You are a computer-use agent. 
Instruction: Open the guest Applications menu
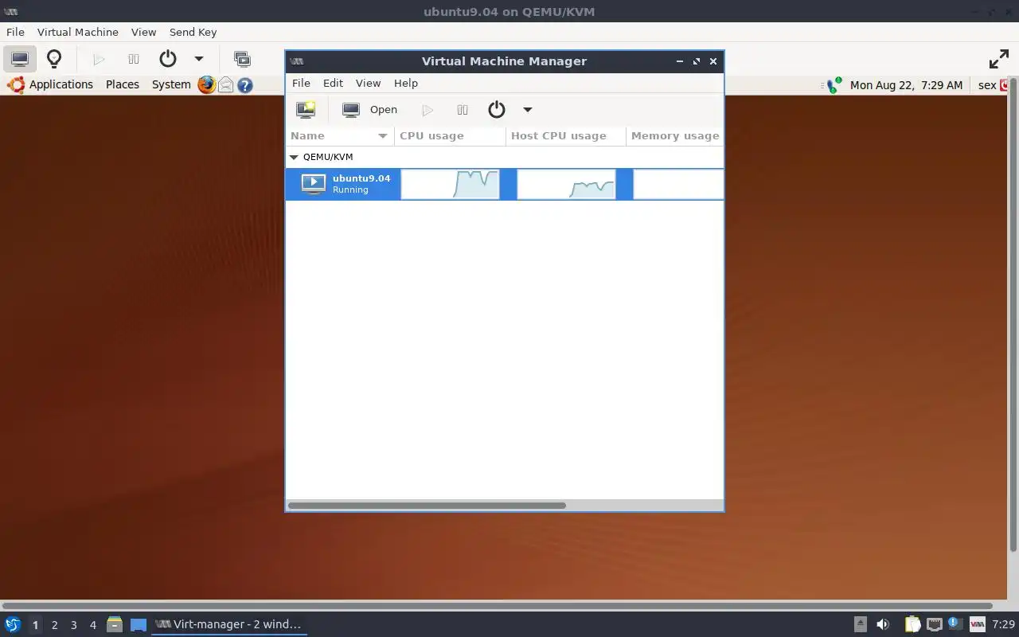coord(61,84)
